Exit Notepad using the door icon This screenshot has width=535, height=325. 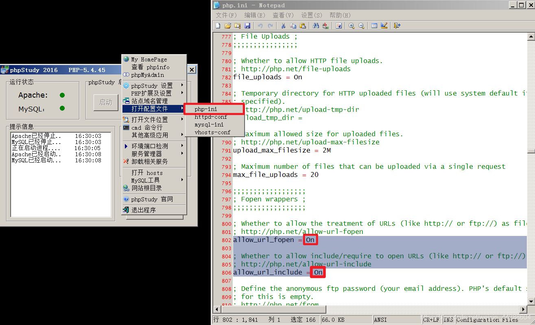point(397,26)
